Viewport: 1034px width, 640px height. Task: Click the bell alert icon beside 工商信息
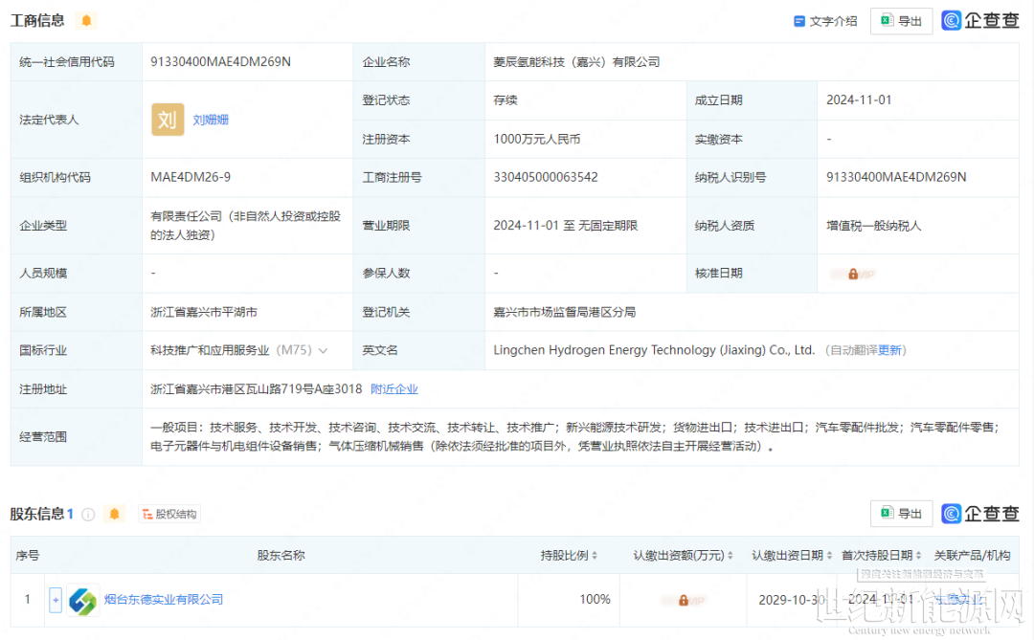click(x=86, y=20)
